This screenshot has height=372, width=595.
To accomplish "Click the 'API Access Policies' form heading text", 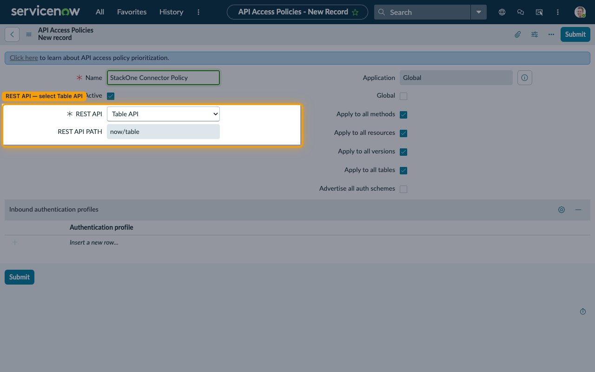I will pyautogui.click(x=66, y=30).
